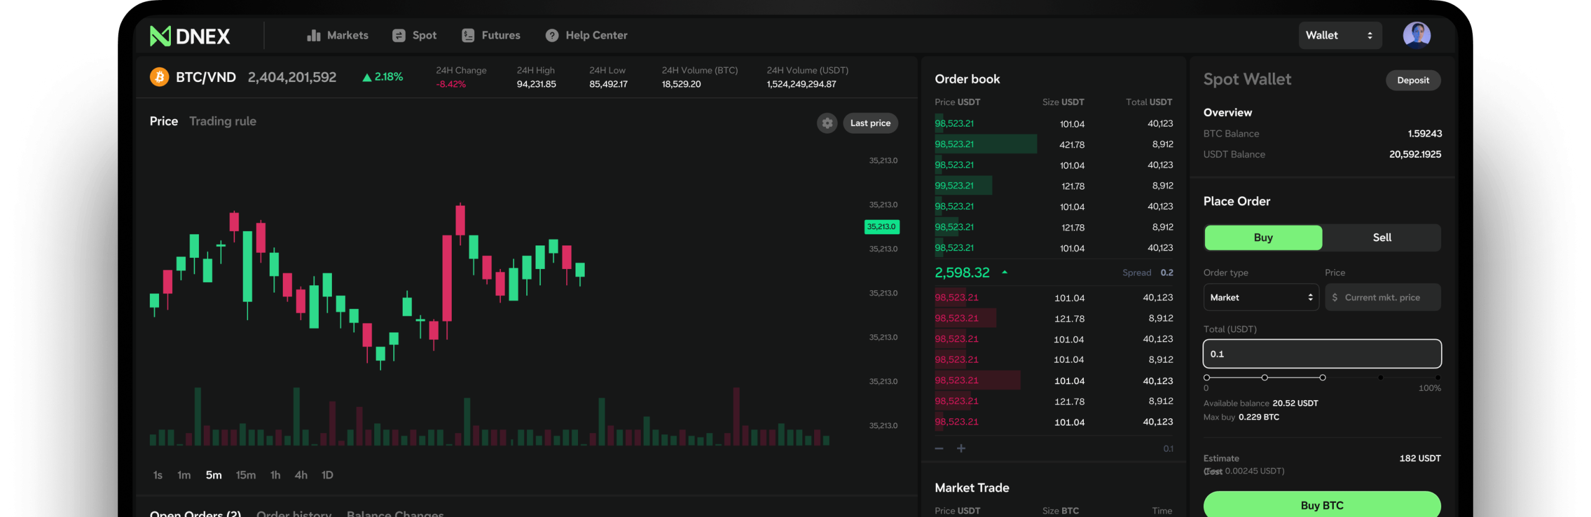Screen dimensions: 1591x517
Task: Decrease order book precision with minus icon
Action: point(939,448)
